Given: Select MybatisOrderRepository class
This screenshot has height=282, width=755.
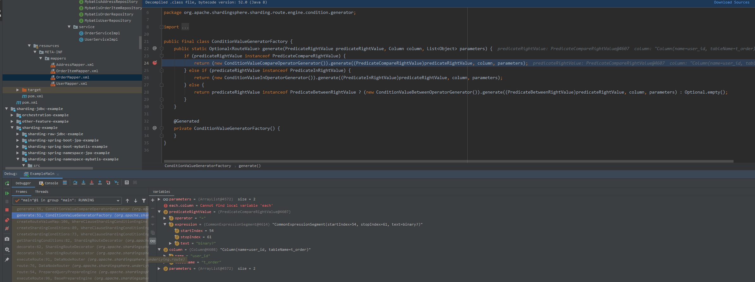Looking at the screenshot, I should 109,14.
